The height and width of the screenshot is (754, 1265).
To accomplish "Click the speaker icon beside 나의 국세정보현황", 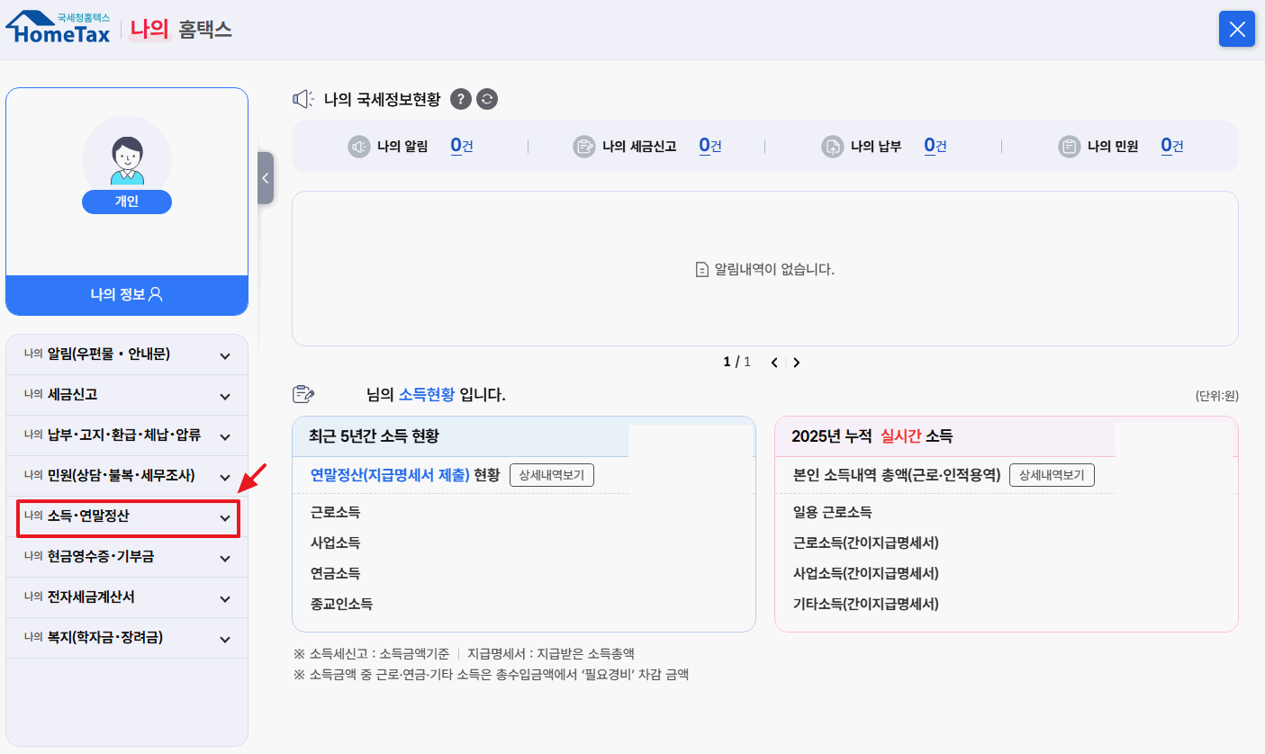I will [x=303, y=99].
